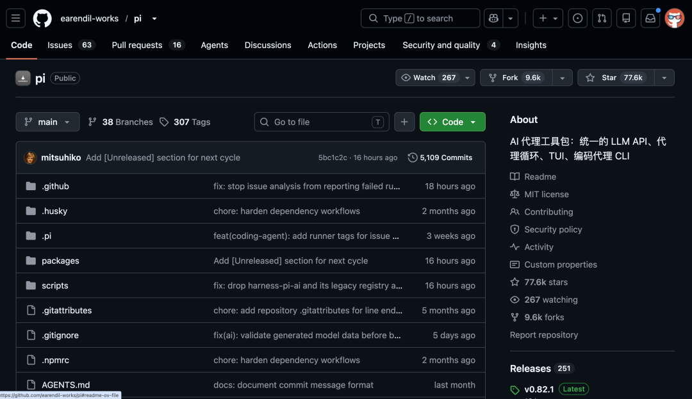Image resolution: width=692 pixels, height=399 pixels.
Task: Open commit hash 5bc1c2c
Action: pos(333,158)
